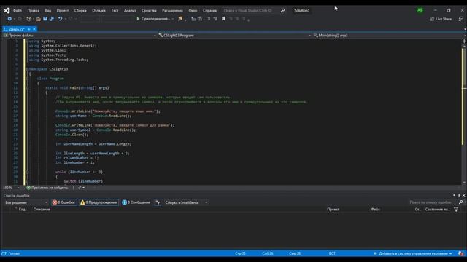This screenshot has height=262, width=467.
Task: Click the filter icon in Error List toolbar
Action: 158,202
